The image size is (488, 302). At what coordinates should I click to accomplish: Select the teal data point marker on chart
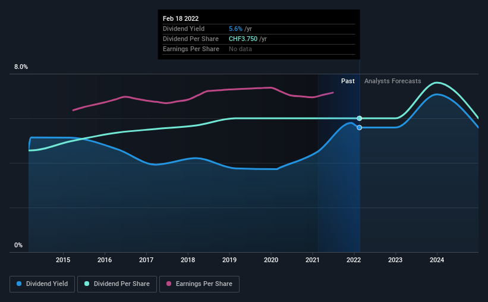pos(360,118)
